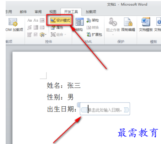Insert a combo box content control

click(36, 27)
